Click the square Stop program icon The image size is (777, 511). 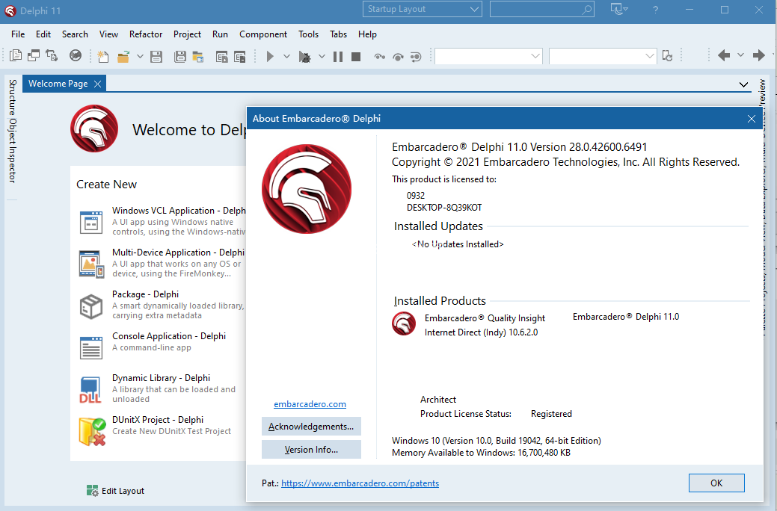point(356,56)
